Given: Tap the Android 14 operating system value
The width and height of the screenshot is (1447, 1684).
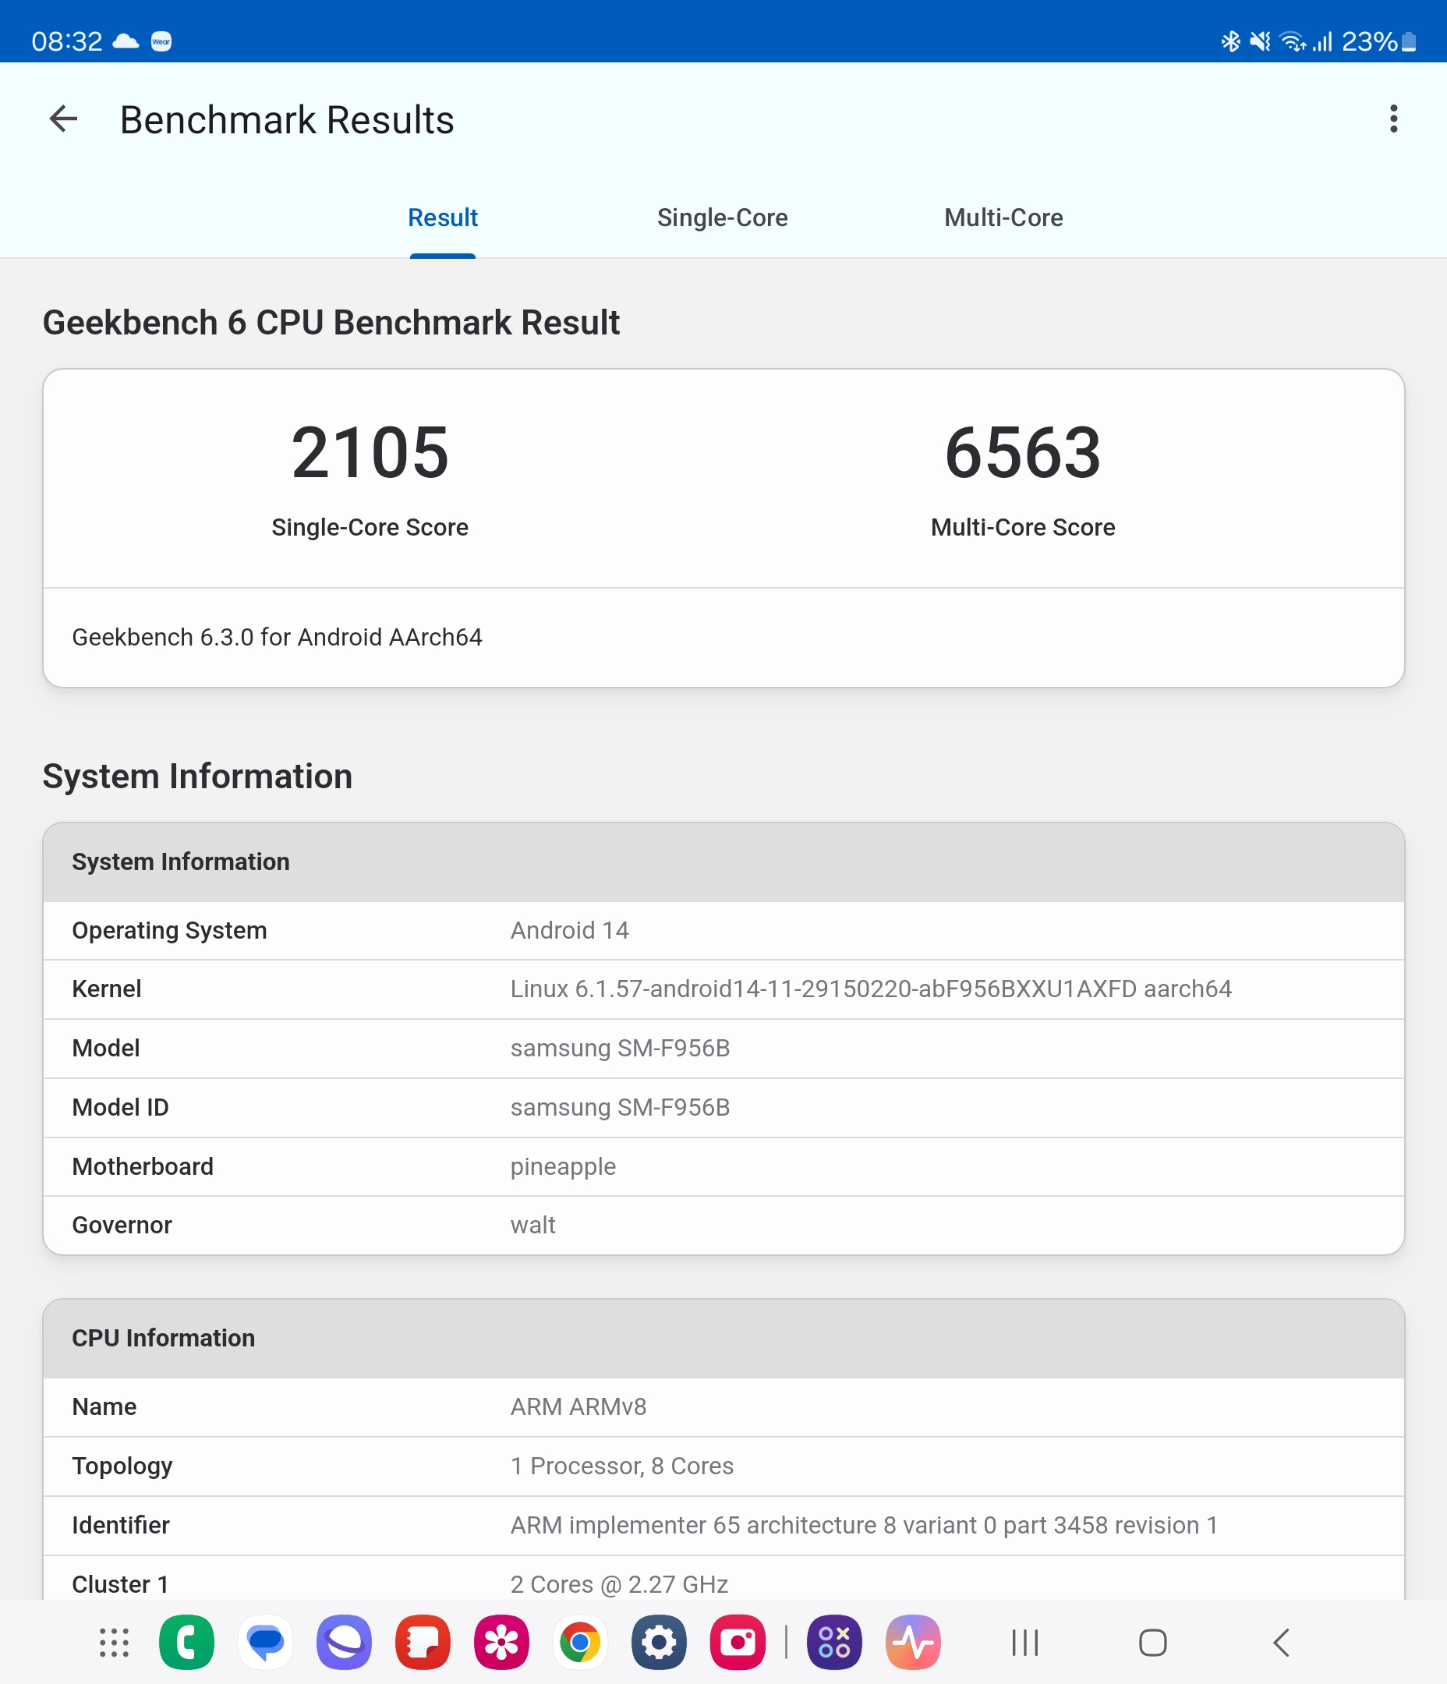Looking at the screenshot, I should click(x=570, y=931).
